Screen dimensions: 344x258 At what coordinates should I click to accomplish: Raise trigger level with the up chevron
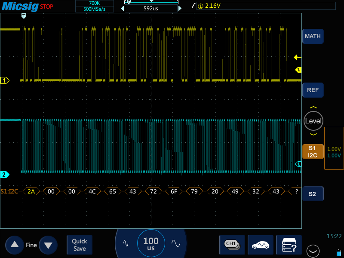click(313, 107)
